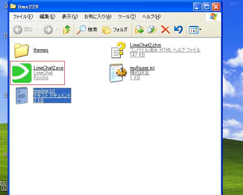
Task: Click the Copy To folder icon
Action: pos(152,30)
